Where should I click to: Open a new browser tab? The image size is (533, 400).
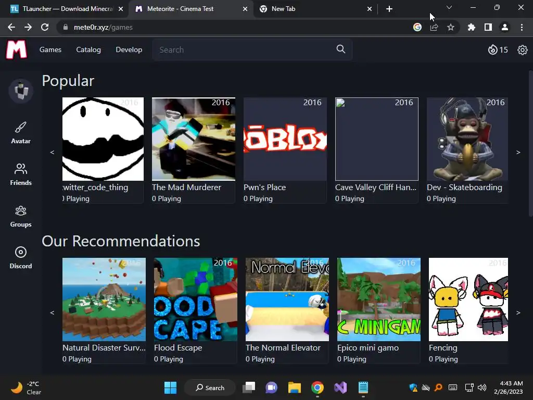pos(389,9)
